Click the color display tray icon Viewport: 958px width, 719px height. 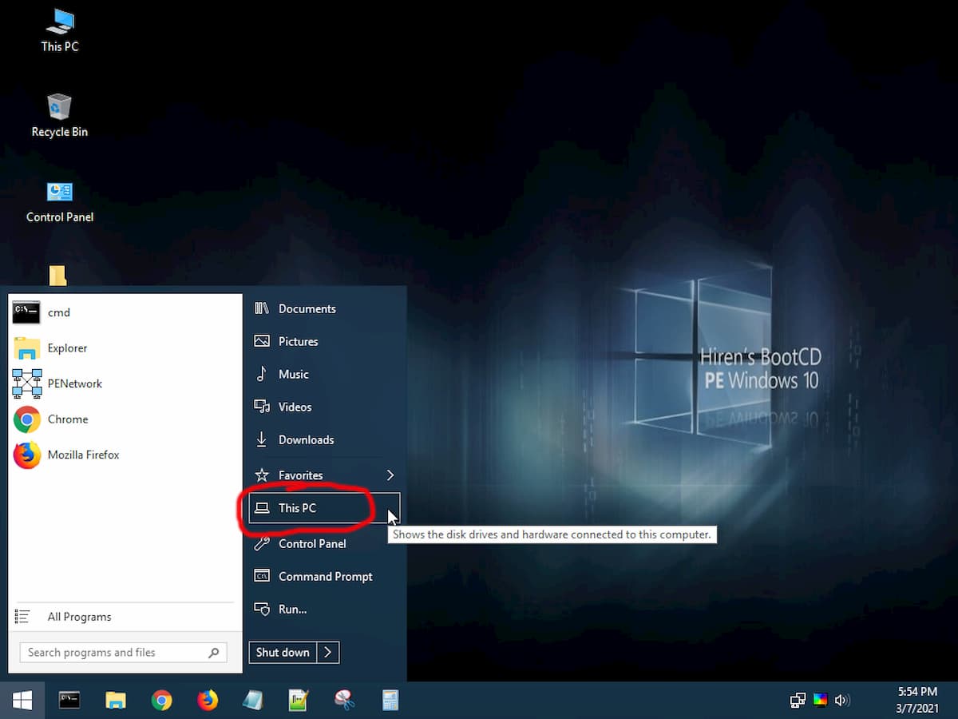tap(820, 701)
